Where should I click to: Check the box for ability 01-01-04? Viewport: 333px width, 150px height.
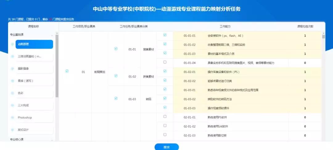click(165, 62)
